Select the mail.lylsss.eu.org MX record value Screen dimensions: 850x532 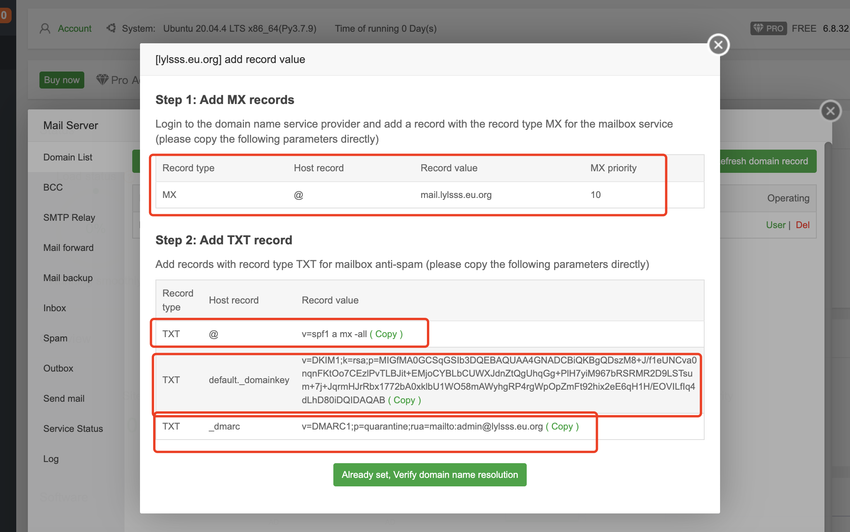point(456,195)
